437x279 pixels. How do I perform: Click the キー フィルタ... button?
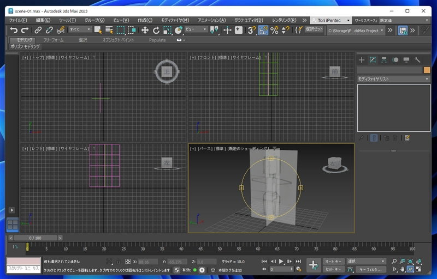[371, 269]
